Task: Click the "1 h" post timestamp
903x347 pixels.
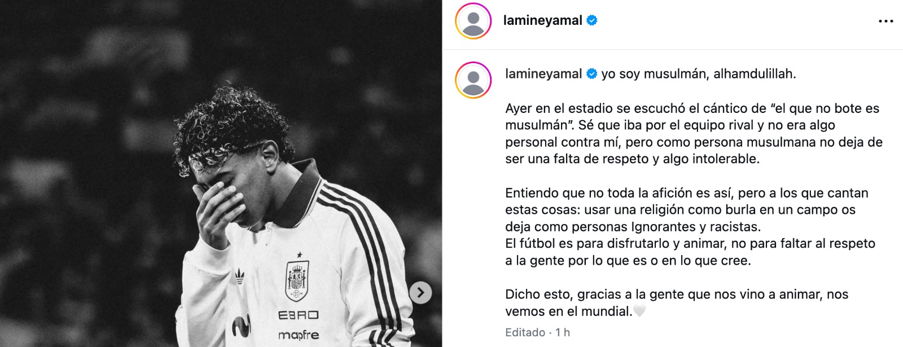Action: coord(563,332)
